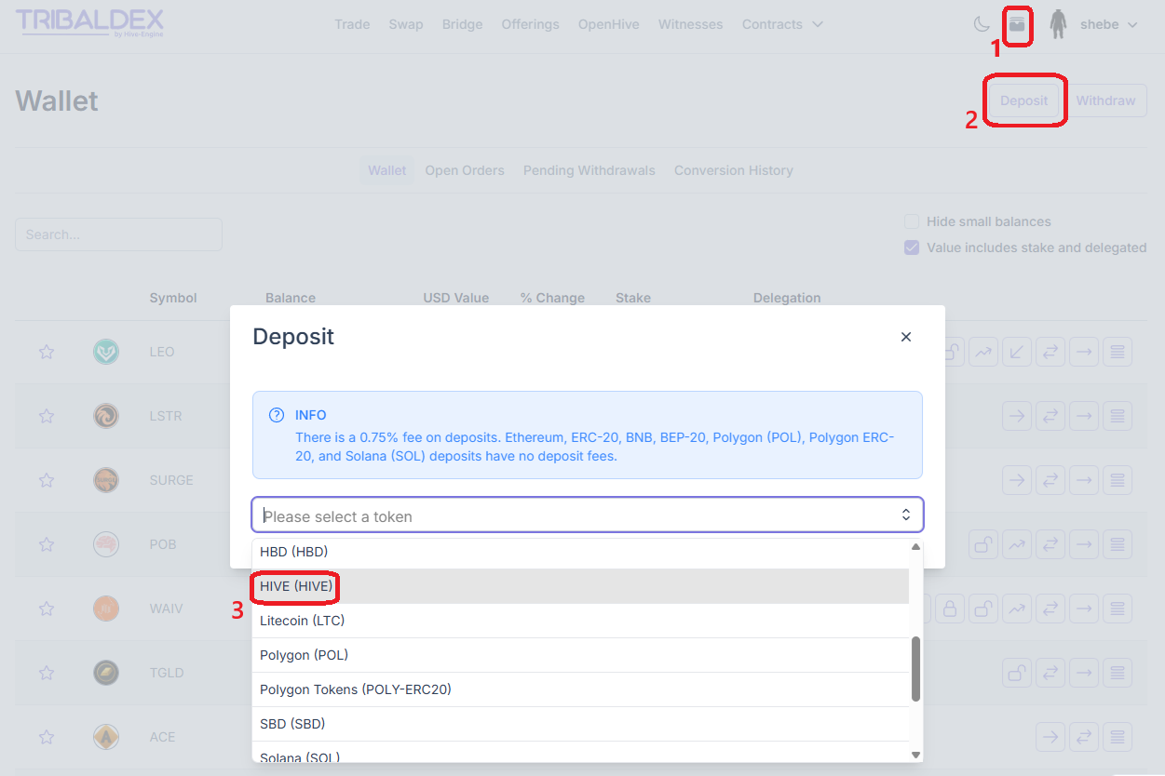
Task: Switch to Open Orders tab
Action: [465, 170]
